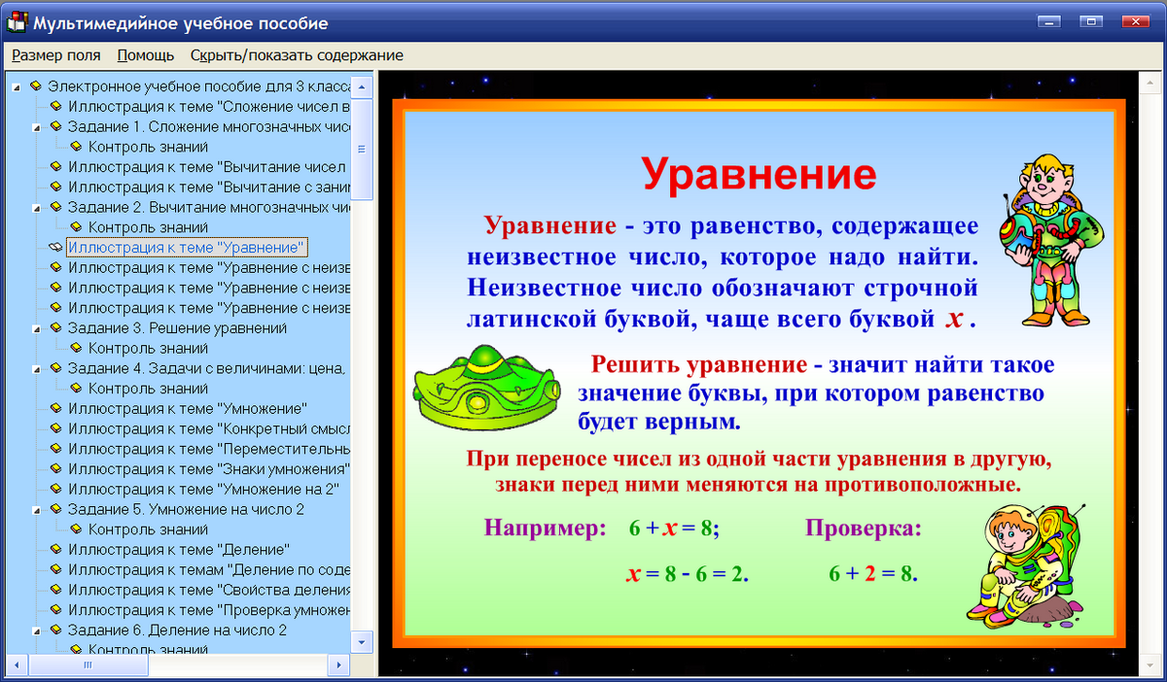Screen dimensions: 1167x682
Task: Click the down arrow of the vertical scrollbar
Action: [360, 643]
